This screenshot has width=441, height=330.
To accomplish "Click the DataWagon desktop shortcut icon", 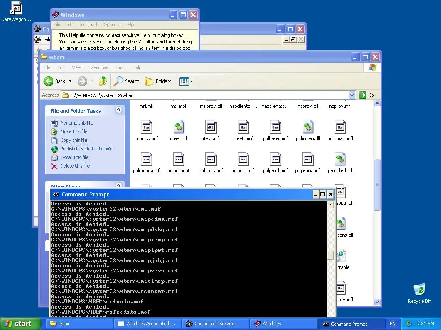I will 16,8.
